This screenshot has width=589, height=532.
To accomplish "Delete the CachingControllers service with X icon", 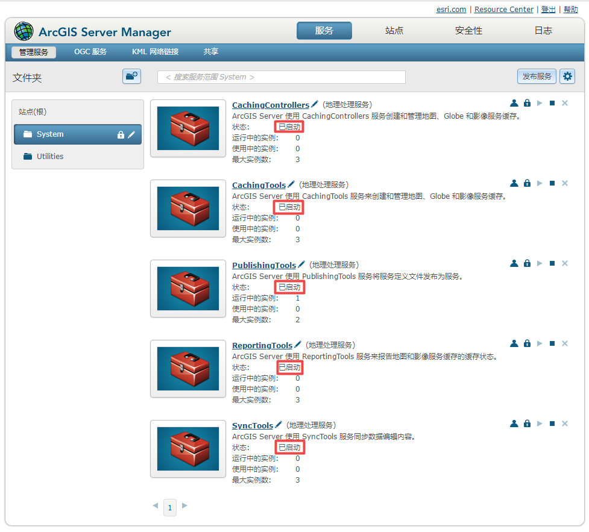I will (564, 103).
